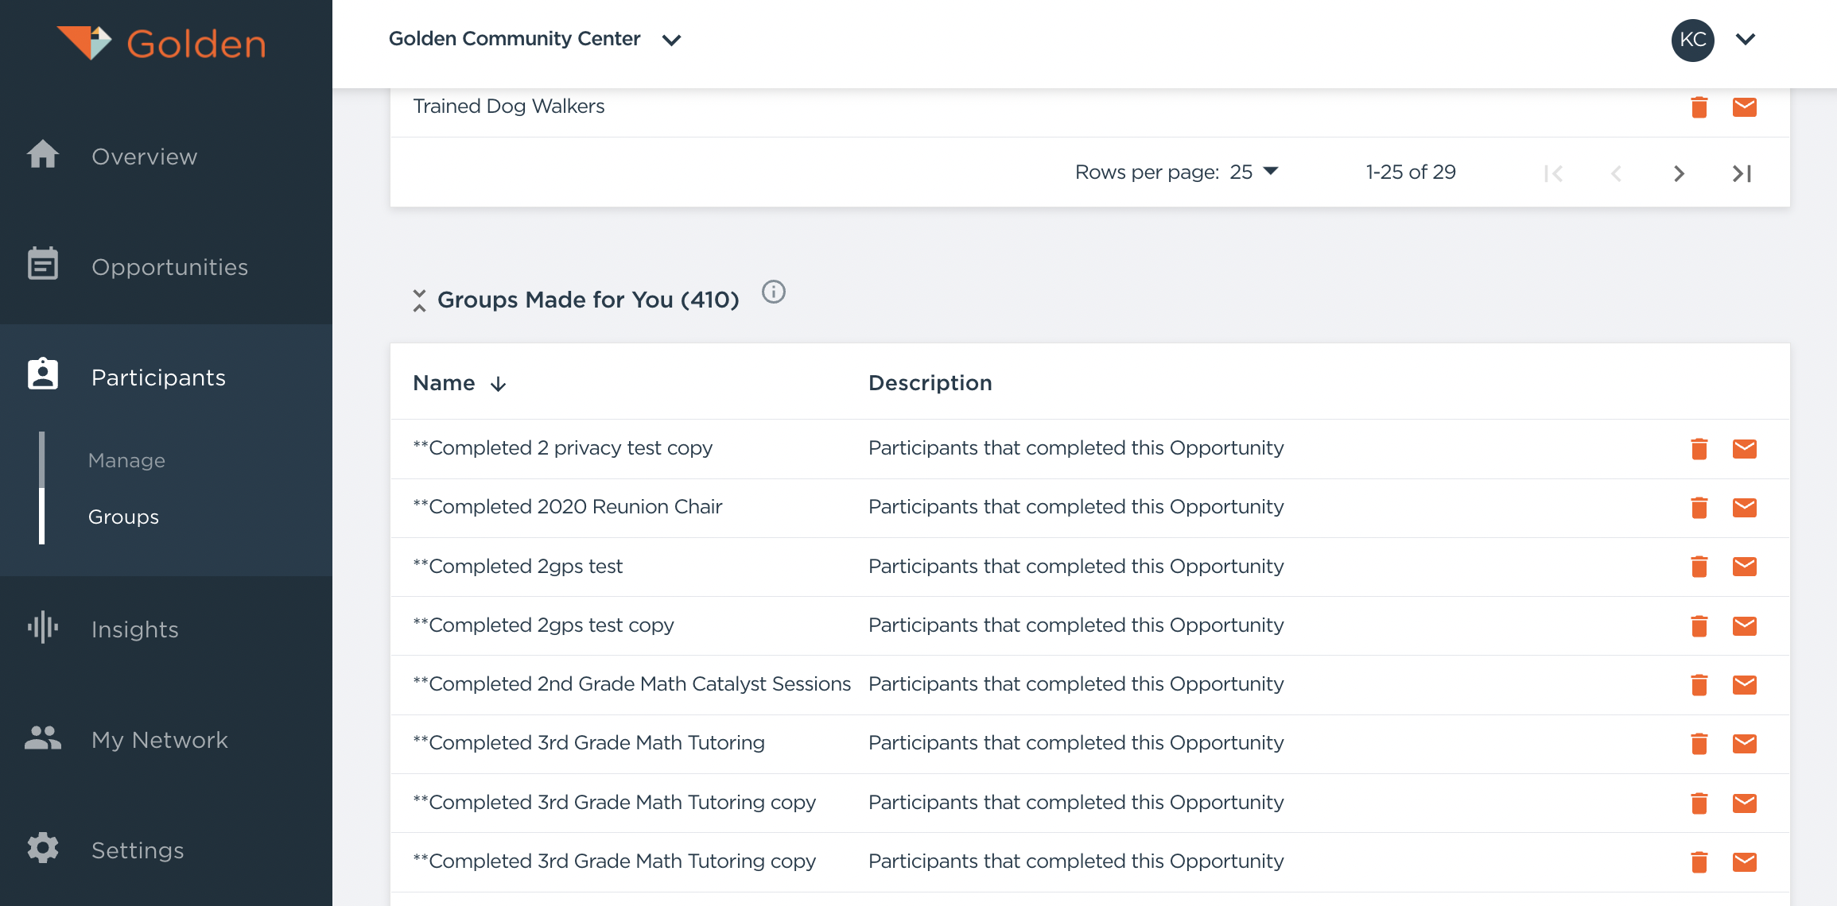Viewport: 1837px width, 906px height.
Task: Collapse the Groups Made for You section
Action: (x=419, y=300)
